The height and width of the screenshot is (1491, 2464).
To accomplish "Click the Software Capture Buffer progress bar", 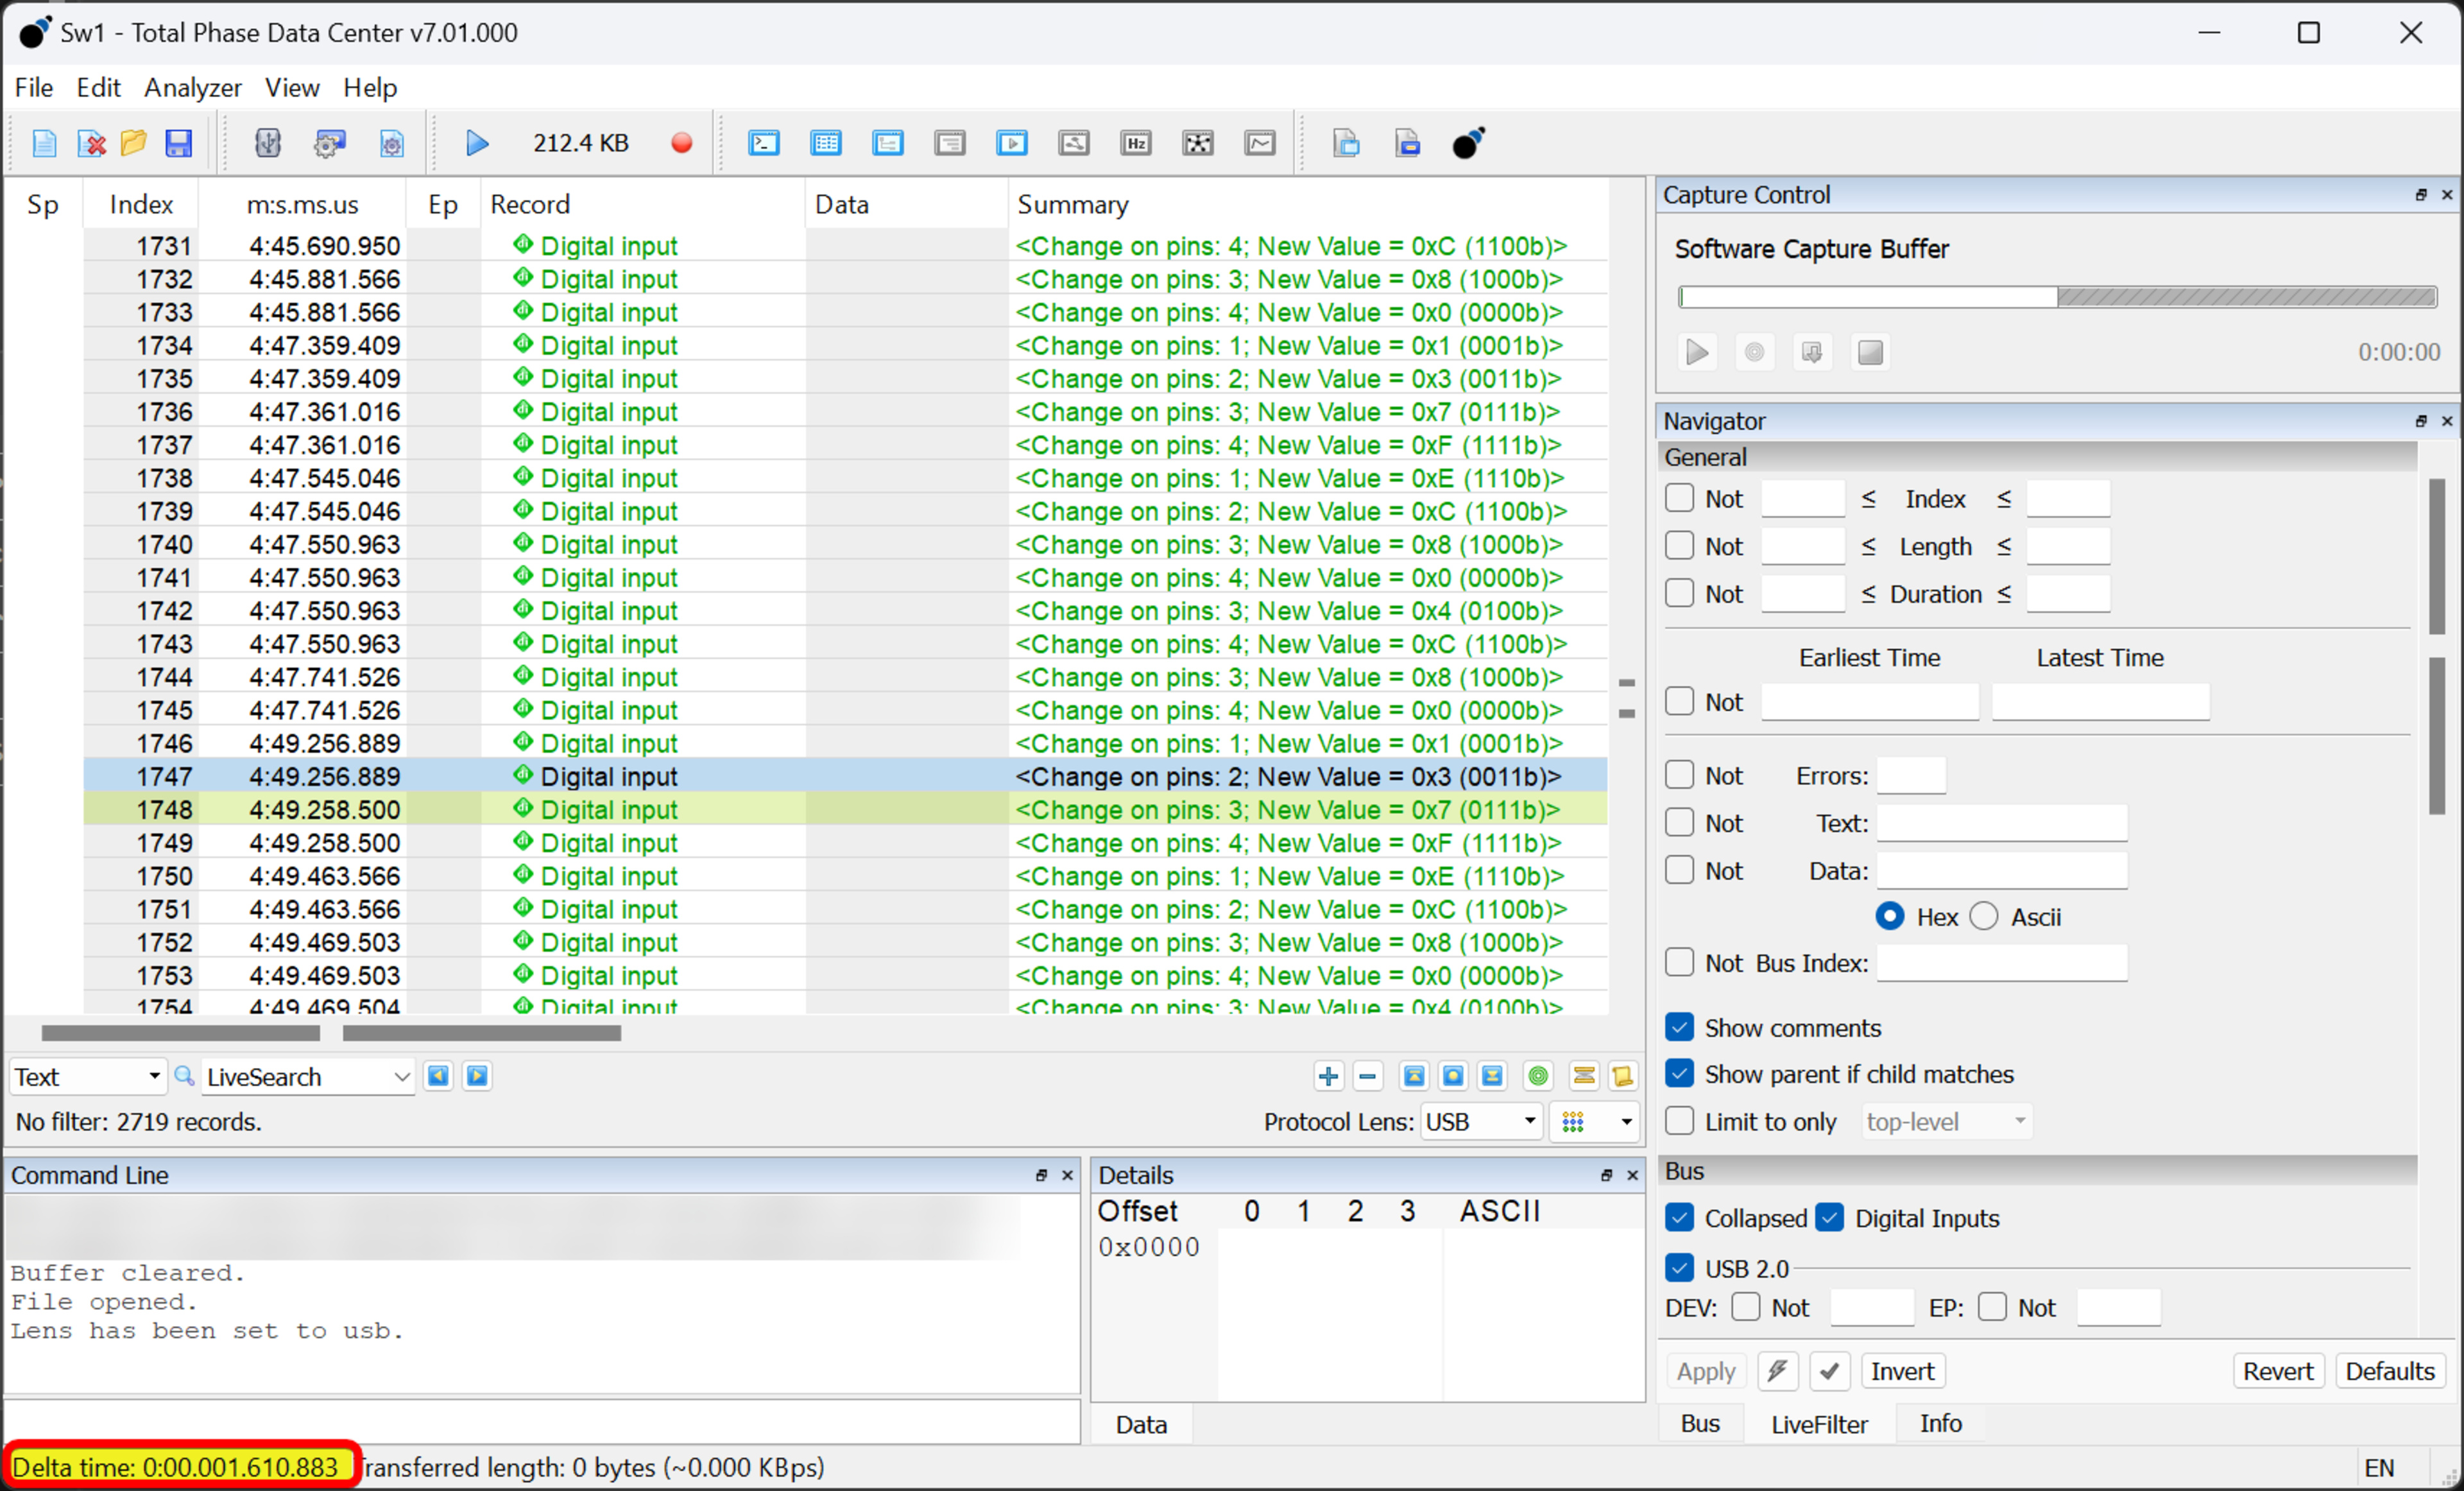I will point(2056,297).
